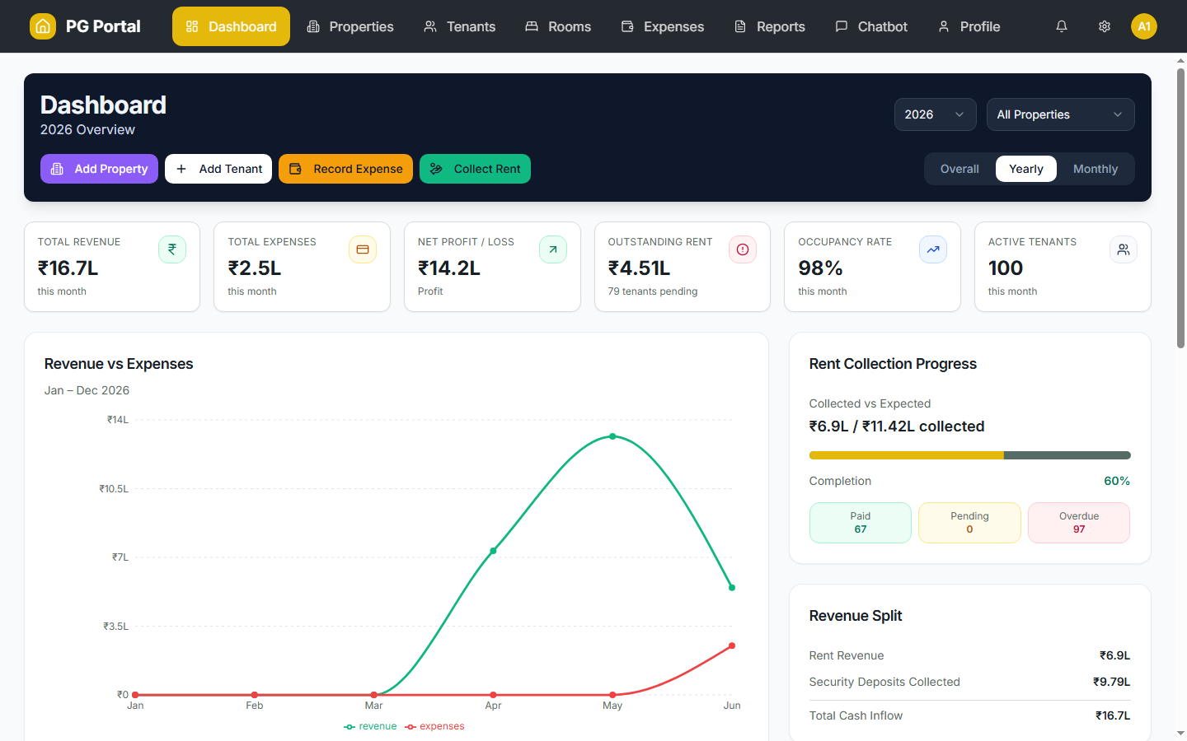Click the 'Revenue vs Expenses' heading
Viewport: 1187px width, 741px height.
(x=119, y=364)
